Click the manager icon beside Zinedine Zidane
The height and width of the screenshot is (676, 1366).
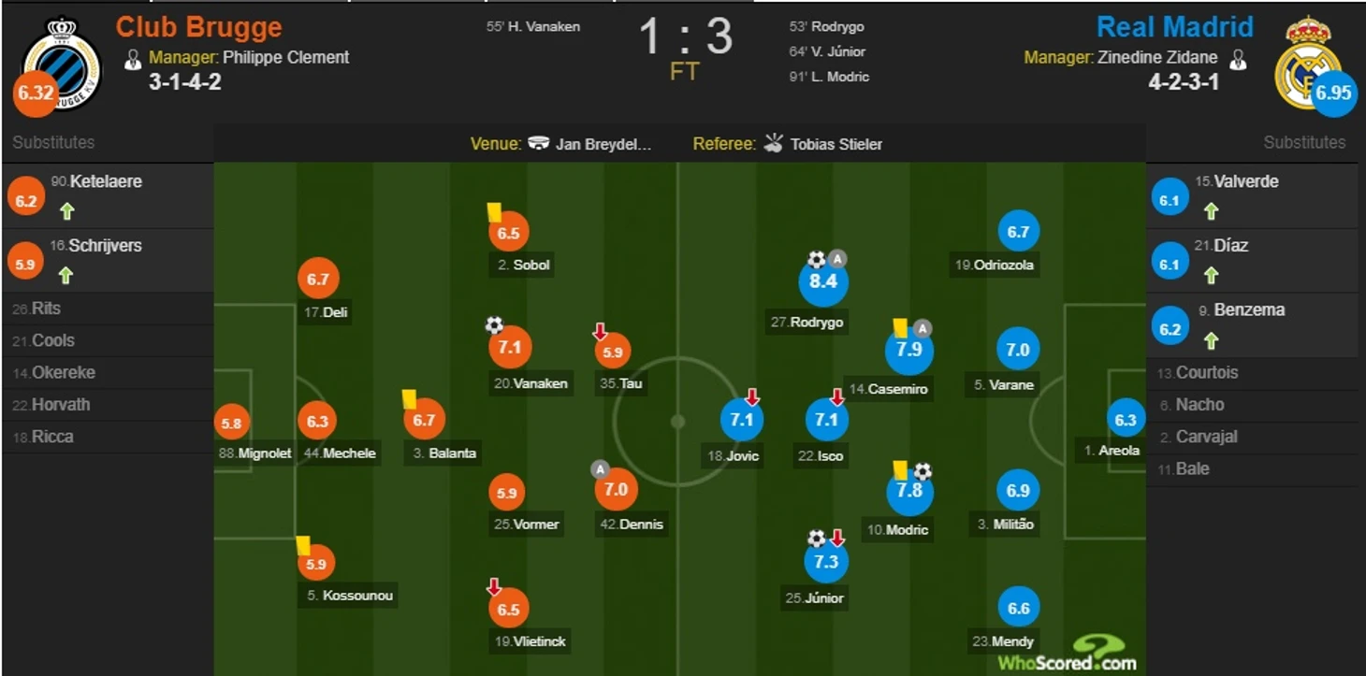point(1238,60)
